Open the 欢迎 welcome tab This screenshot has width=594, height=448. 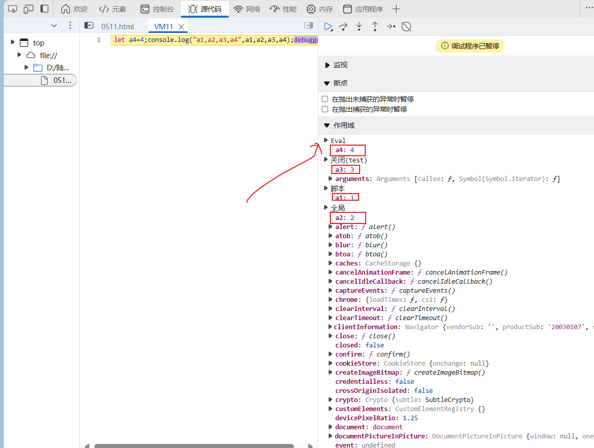point(74,9)
